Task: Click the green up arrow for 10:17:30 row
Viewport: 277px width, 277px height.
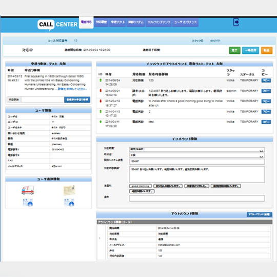Action: [101, 111]
